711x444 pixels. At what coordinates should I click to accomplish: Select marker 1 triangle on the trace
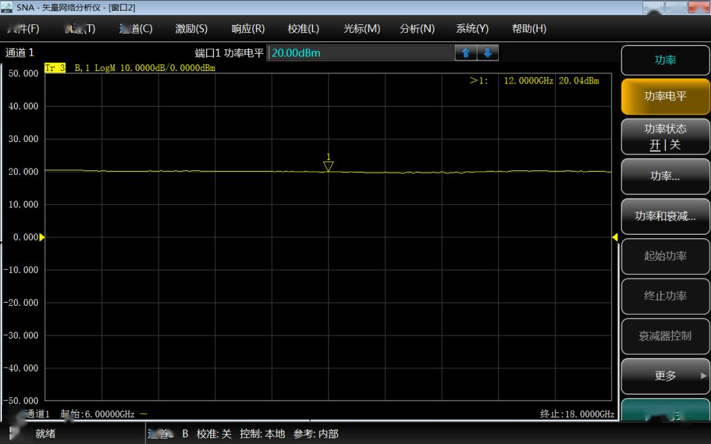329,166
